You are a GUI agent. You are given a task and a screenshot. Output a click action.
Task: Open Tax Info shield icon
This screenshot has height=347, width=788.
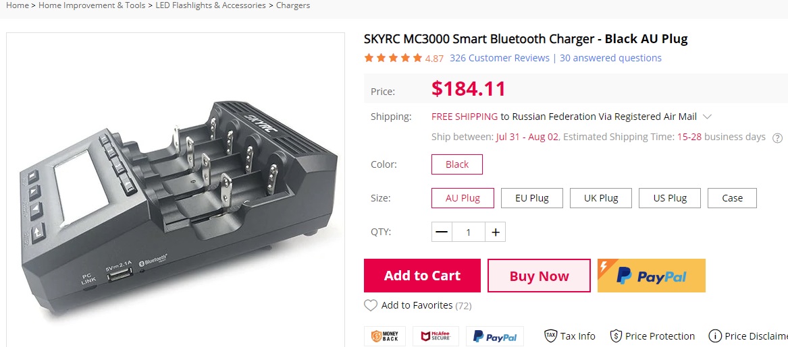pyautogui.click(x=551, y=336)
